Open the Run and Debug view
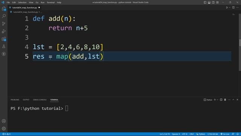241x136 pixels. click(4, 31)
